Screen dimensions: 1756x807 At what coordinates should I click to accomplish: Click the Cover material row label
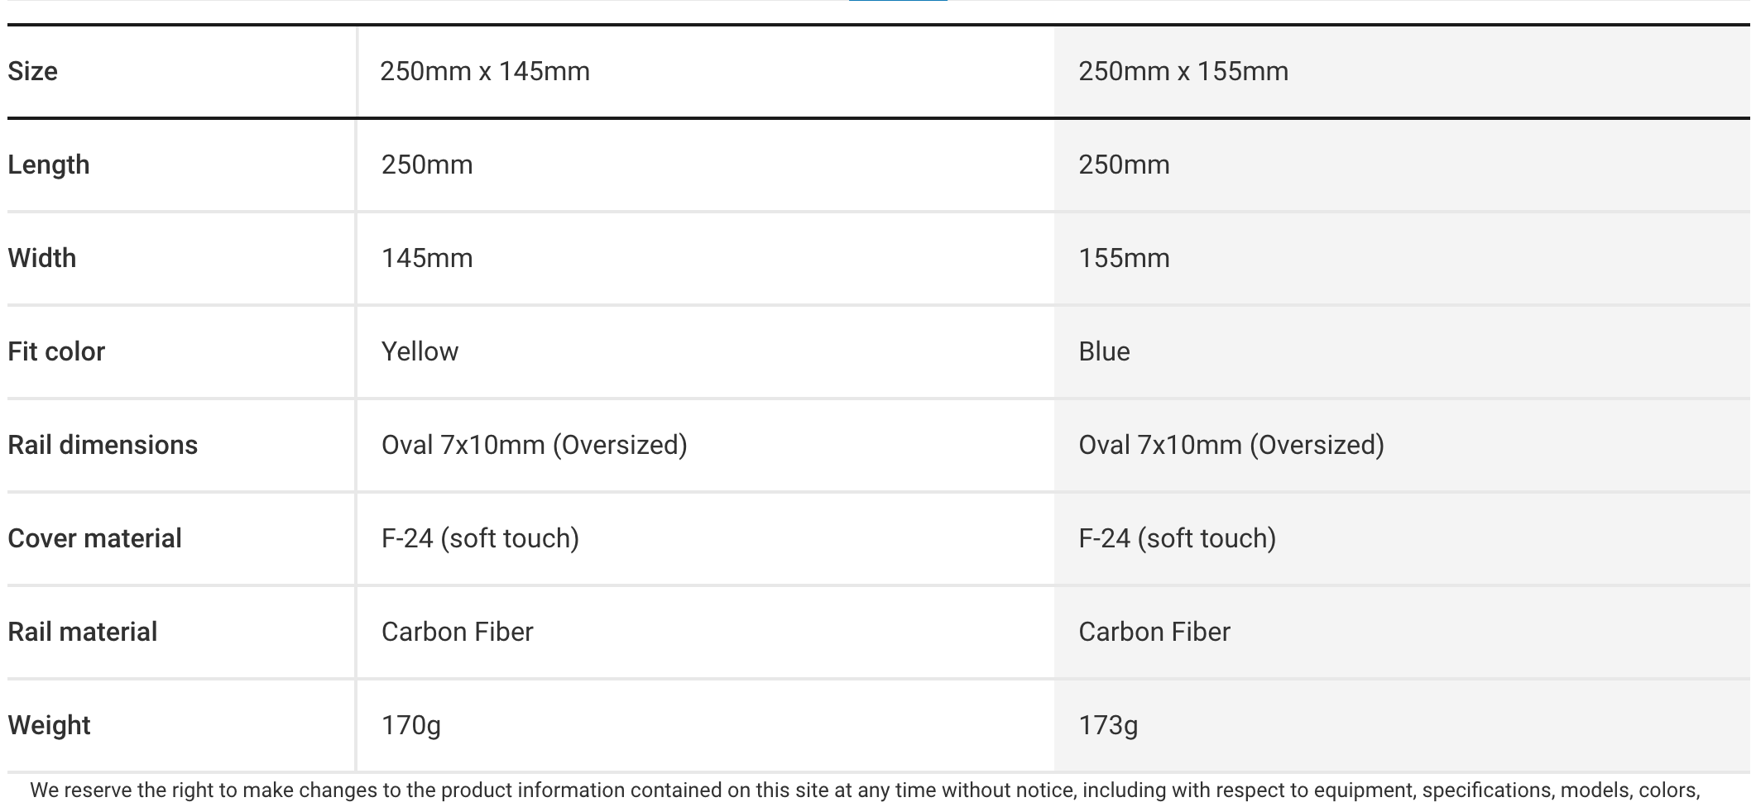(94, 538)
